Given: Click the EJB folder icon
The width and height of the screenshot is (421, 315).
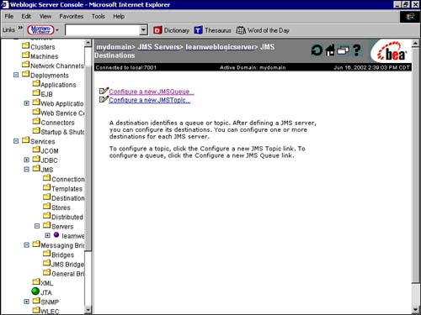Looking at the screenshot, I should click(x=36, y=93).
